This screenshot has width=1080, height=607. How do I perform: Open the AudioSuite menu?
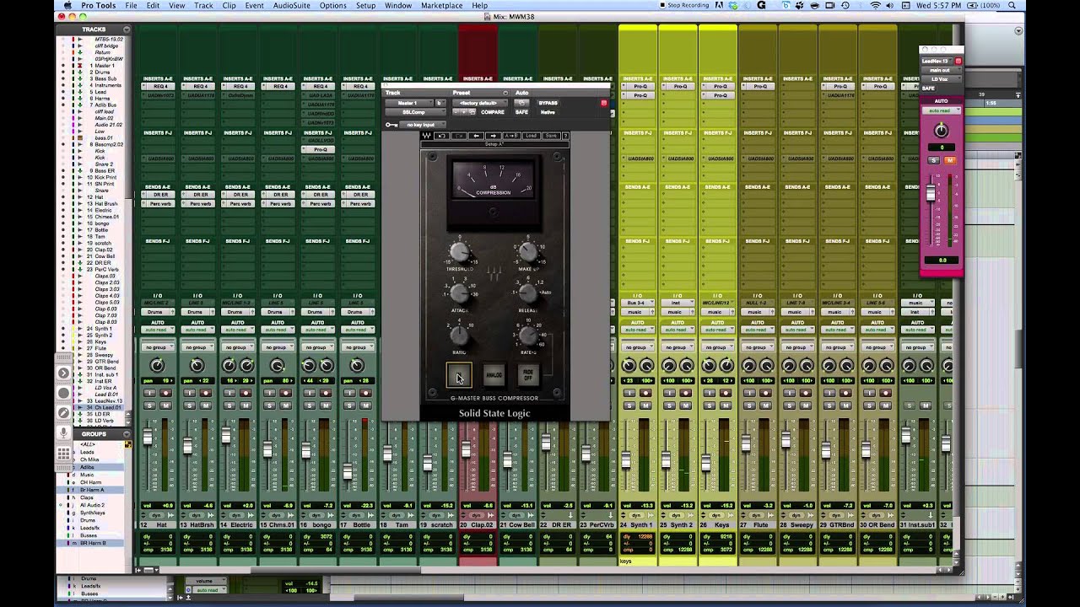[x=291, y=5]
